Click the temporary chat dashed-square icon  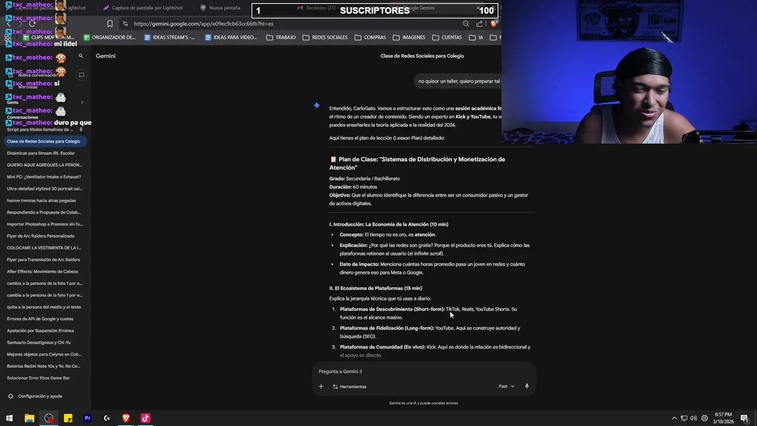(82, 75)
